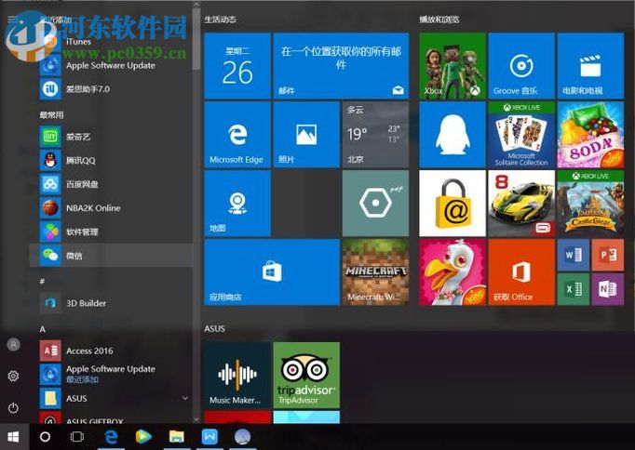The height and width of the screenshot is (450, 635).
Task: Open File Explorer from the taskbar
Action: [177, 437]
